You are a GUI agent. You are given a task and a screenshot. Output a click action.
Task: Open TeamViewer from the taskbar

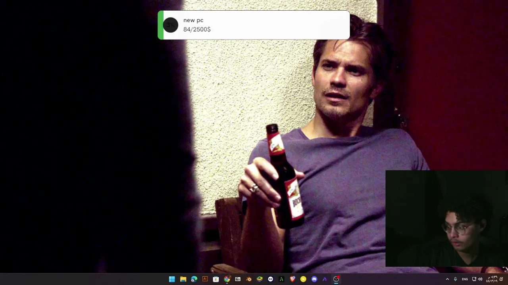pos(270,279)
